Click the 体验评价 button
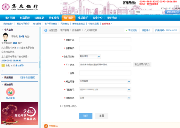Screen dimensions: 180x128 tap(146, 30)
